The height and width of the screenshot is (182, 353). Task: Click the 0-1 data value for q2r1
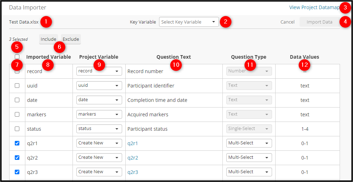304,143
